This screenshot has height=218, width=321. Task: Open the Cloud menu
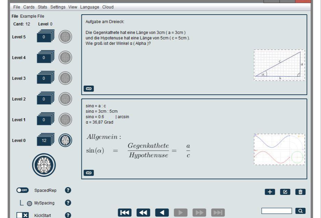point(108,7)
